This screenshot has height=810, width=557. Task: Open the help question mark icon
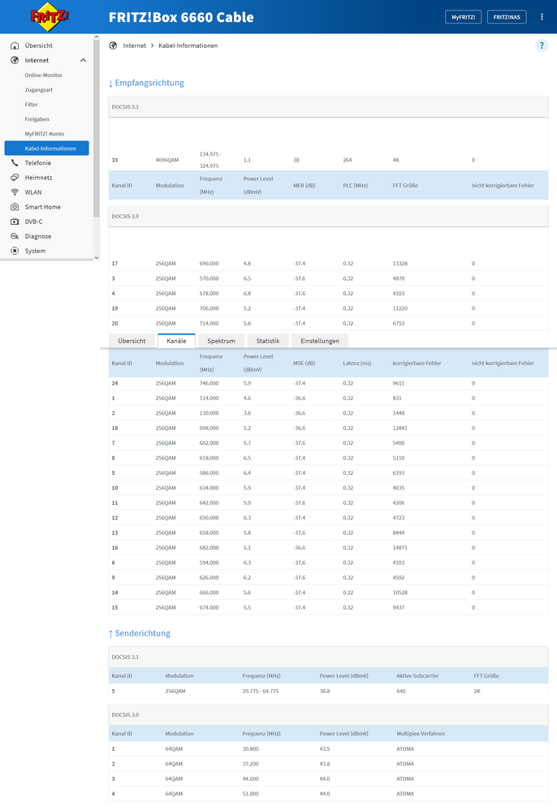pyautogui.click(x=541, y=45)
